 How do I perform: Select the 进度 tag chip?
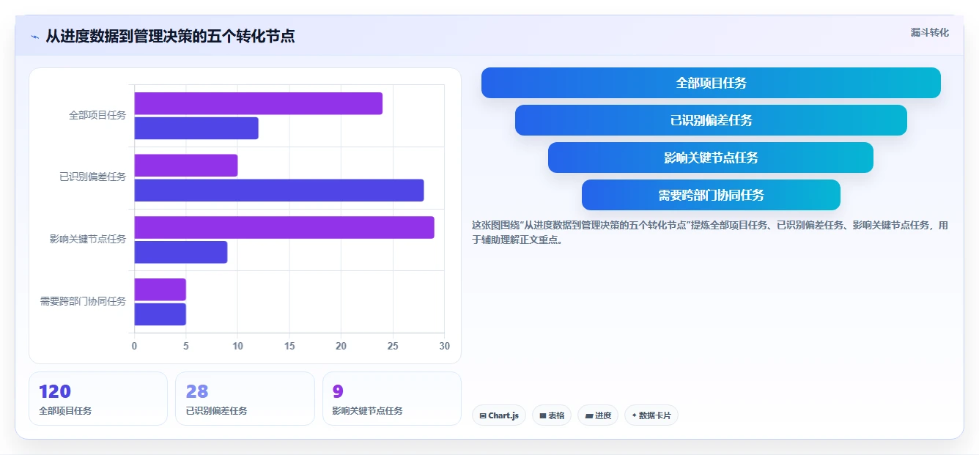pos(598,415)
